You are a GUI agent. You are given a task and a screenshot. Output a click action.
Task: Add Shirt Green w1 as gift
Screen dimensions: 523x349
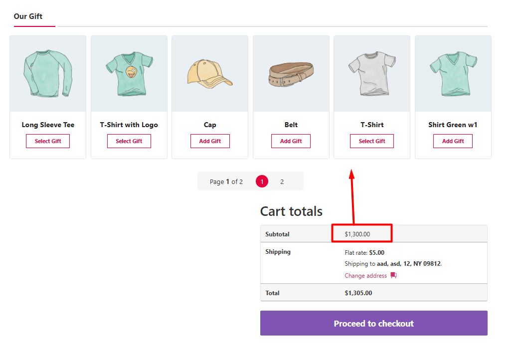(453, 141)
